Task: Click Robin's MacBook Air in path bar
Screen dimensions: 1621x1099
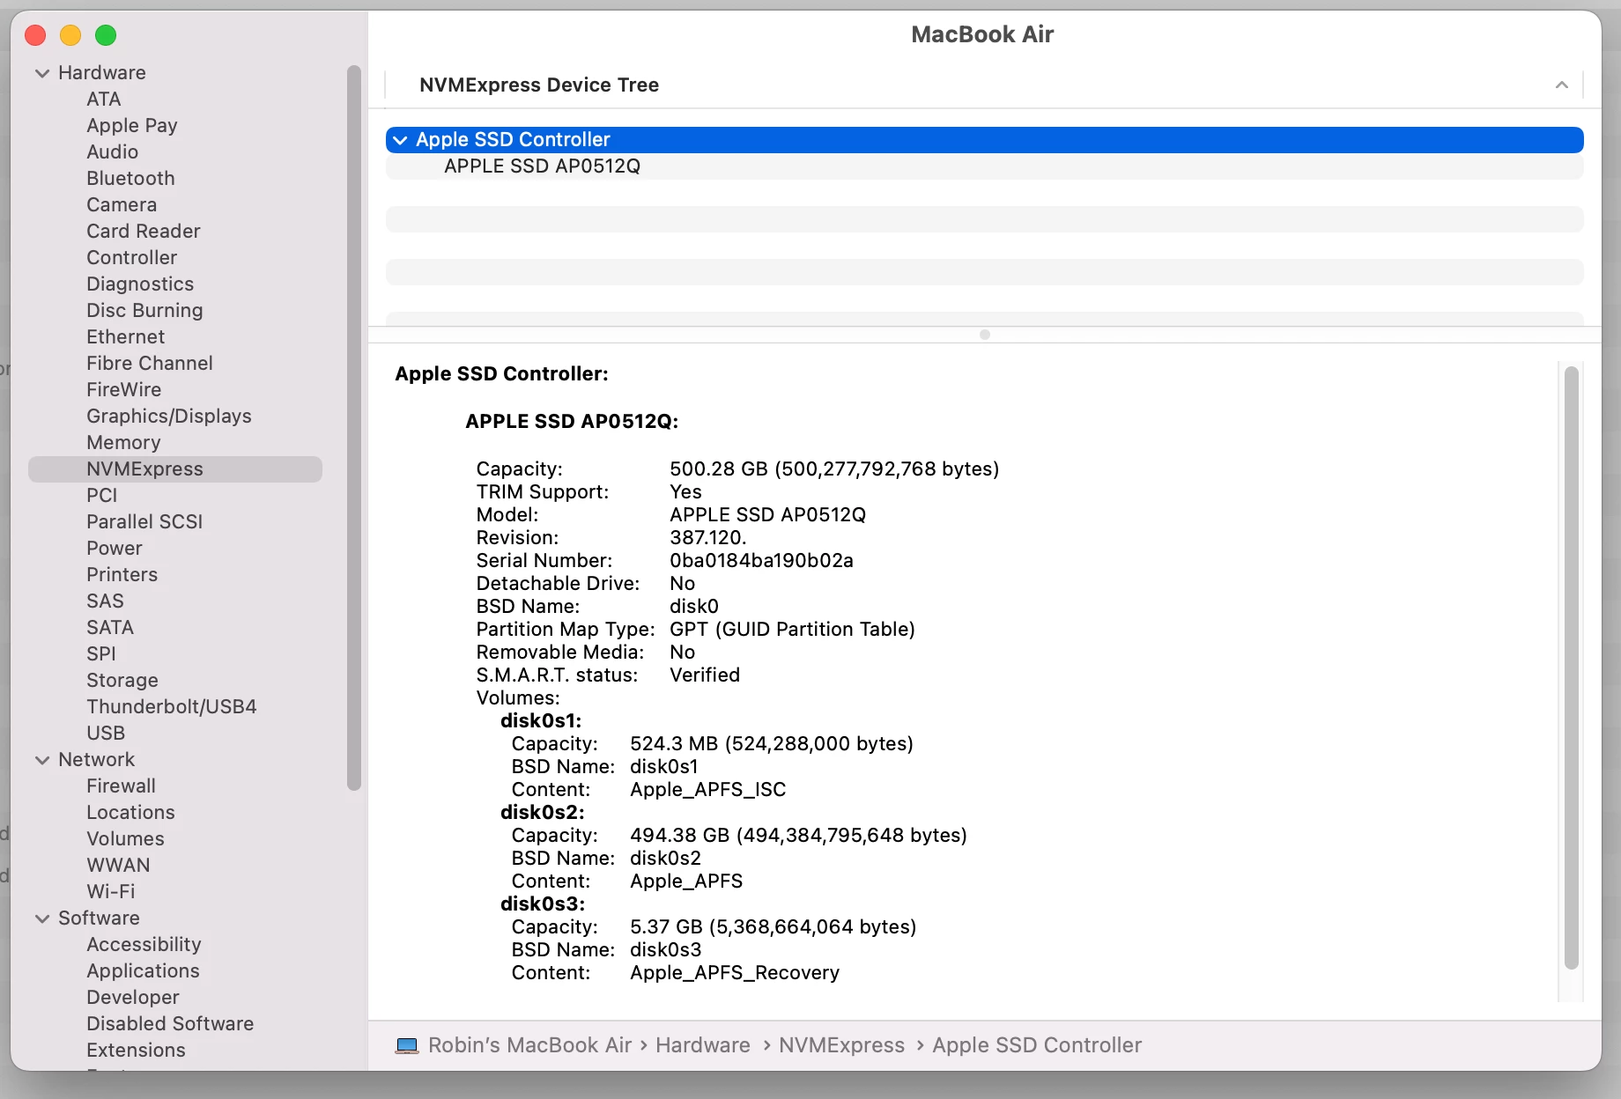Action: (529, 1045)
